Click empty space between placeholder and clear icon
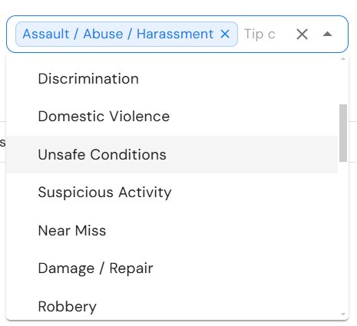This screenshot has height=326, width=357. (286, 34)
